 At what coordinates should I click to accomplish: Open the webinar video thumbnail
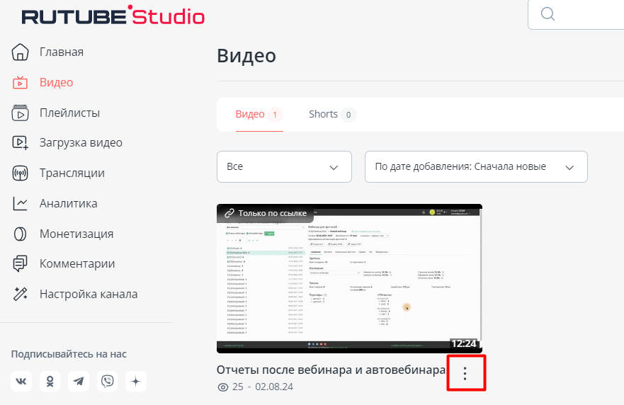tap(349, 278)
